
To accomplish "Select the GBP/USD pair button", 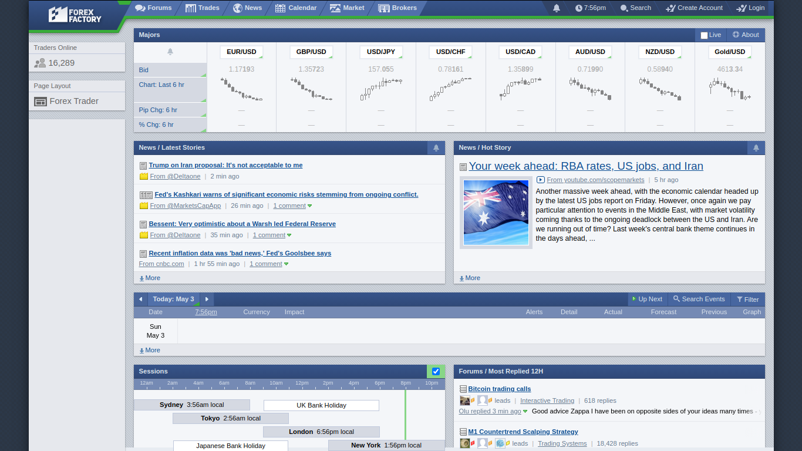I will [x=311, y=52].
